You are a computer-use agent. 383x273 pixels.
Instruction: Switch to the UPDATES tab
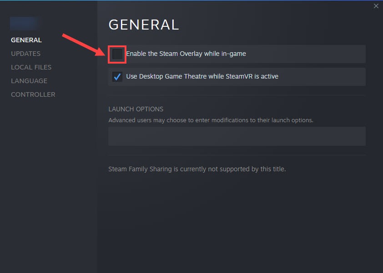tap(25, 54)
